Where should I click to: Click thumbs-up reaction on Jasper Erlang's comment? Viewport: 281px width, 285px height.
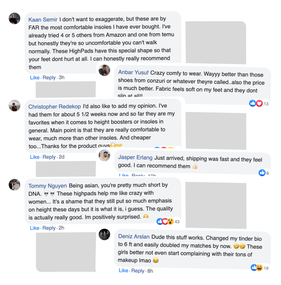tap(262, 173)
